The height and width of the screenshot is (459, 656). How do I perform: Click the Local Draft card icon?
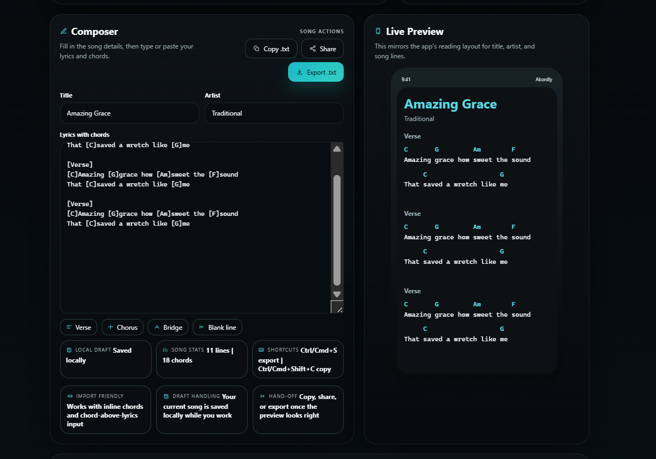pyautogui.click(x=69, y=350)
